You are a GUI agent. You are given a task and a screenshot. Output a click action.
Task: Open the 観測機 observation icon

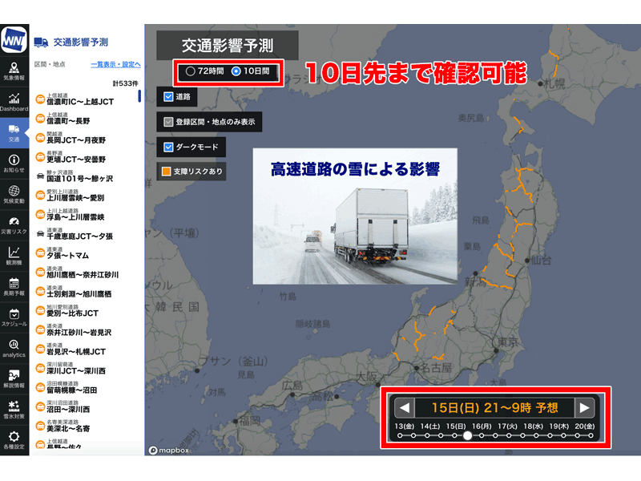(14, 256)
